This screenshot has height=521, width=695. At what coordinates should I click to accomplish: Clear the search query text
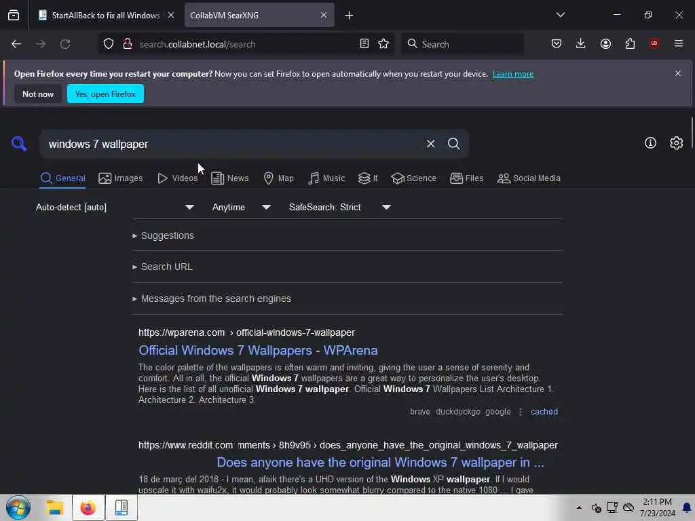(x=430, y=144)
